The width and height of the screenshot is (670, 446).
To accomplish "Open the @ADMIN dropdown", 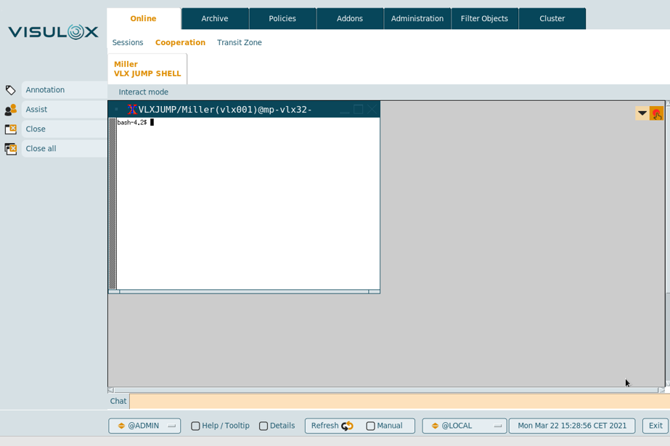I will (x=144, y=426).
